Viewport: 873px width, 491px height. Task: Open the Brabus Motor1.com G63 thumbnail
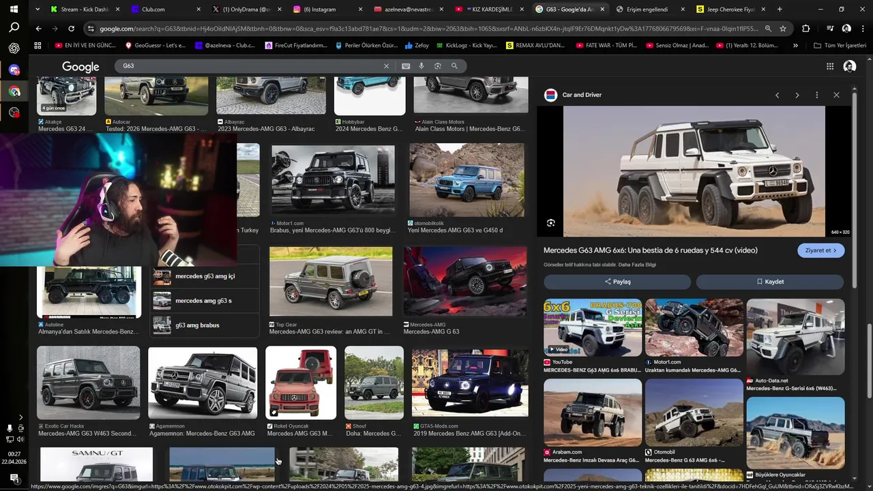333,181
